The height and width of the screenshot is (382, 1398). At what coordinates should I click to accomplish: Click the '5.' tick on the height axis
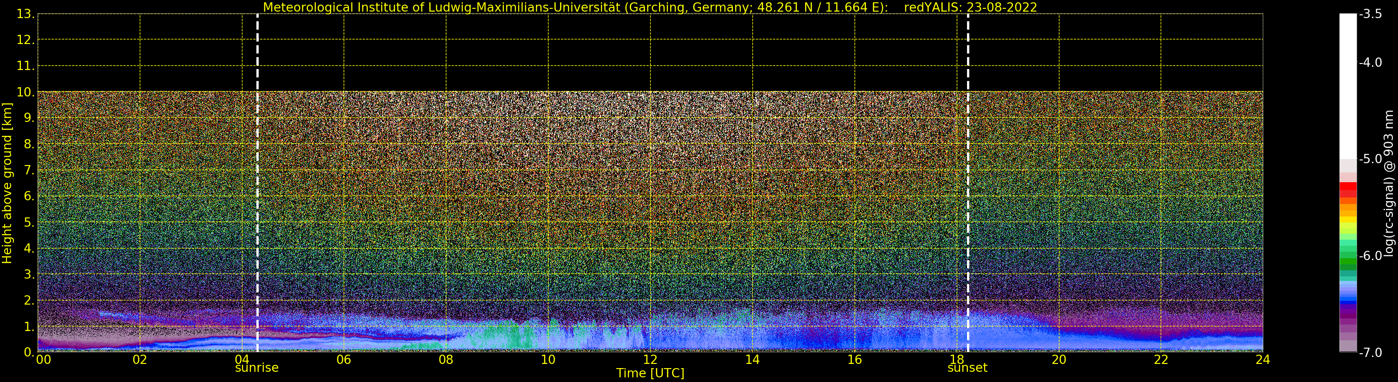coord(29,222)
